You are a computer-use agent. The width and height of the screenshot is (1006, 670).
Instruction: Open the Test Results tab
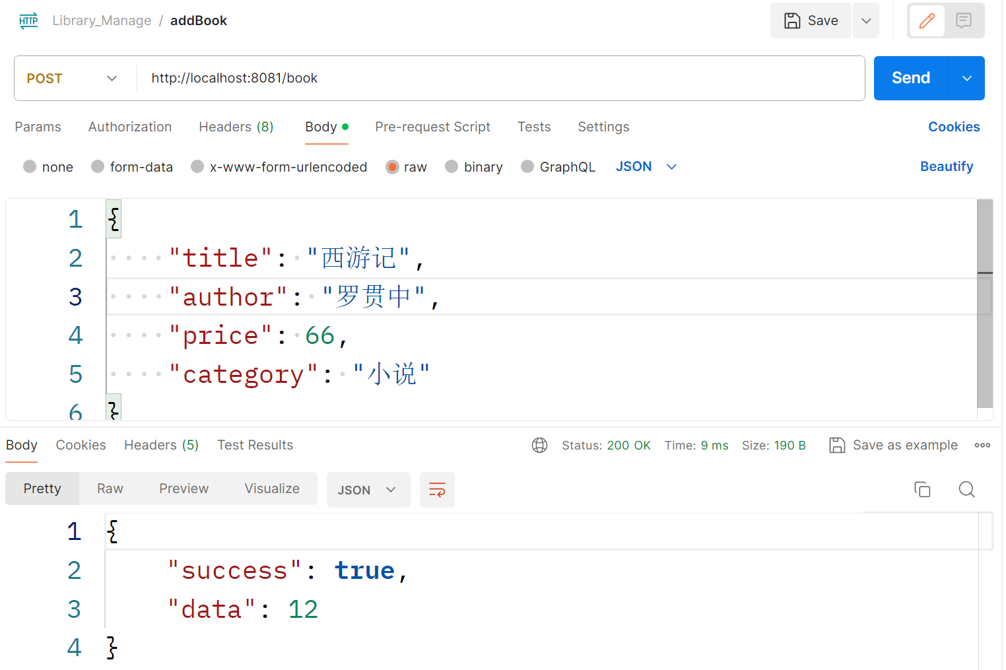(x=255, y=446)
